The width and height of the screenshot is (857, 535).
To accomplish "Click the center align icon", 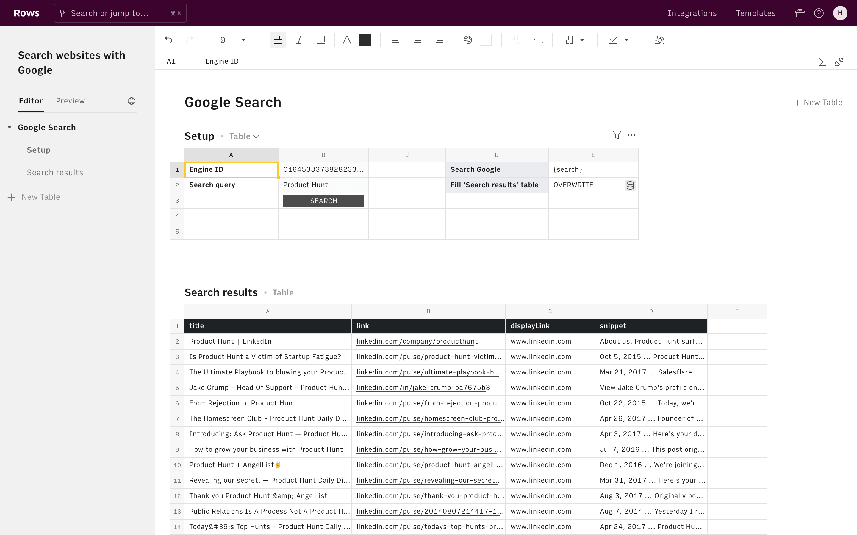I will [x=417, y=40].
